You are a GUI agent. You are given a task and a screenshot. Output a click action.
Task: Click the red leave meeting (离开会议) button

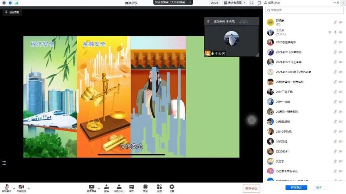coord(251,188)
